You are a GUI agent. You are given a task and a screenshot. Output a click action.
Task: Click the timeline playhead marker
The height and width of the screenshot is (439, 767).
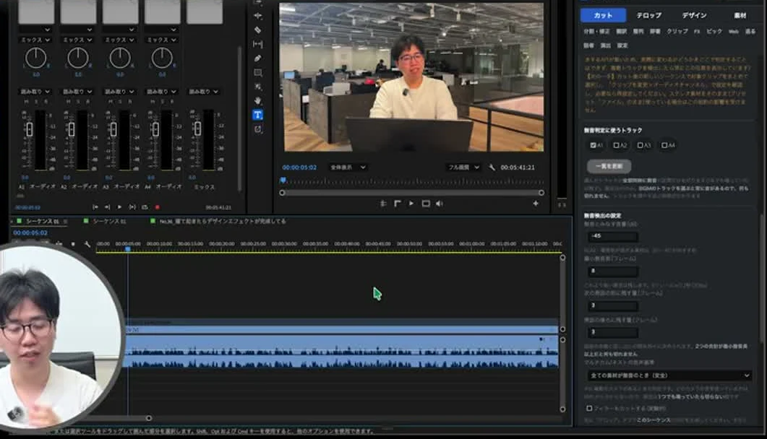[x=128, y=249]
